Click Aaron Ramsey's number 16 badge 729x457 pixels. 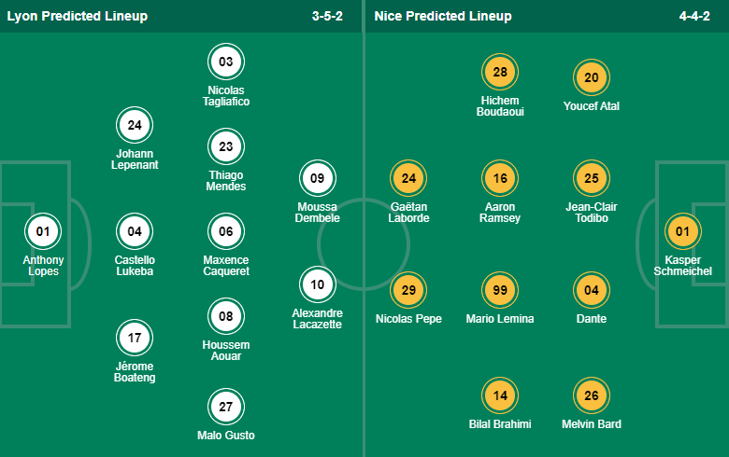coord(500,178)
